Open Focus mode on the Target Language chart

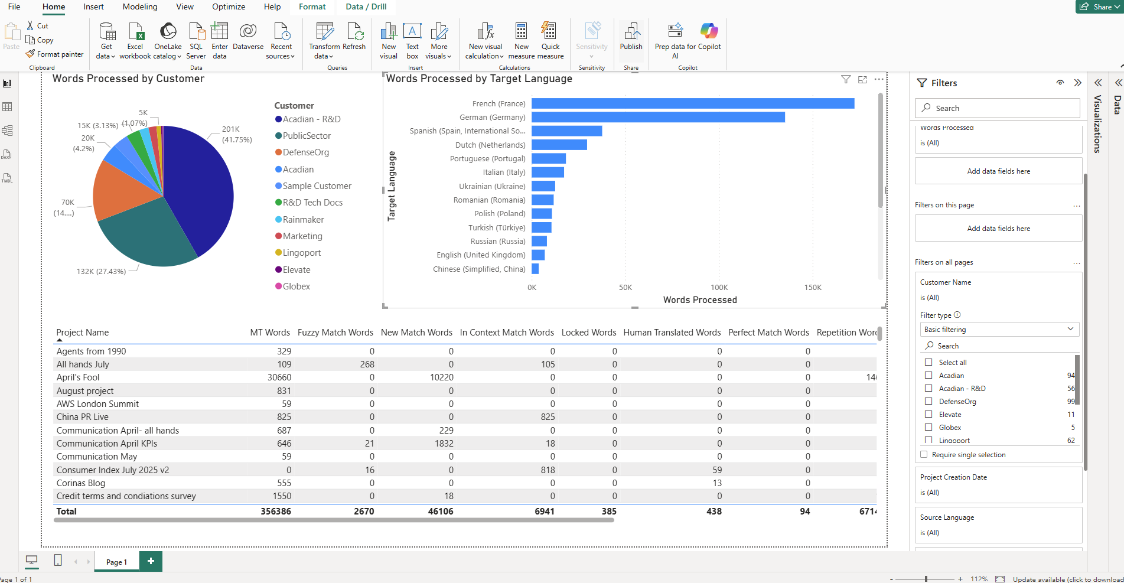862,80
